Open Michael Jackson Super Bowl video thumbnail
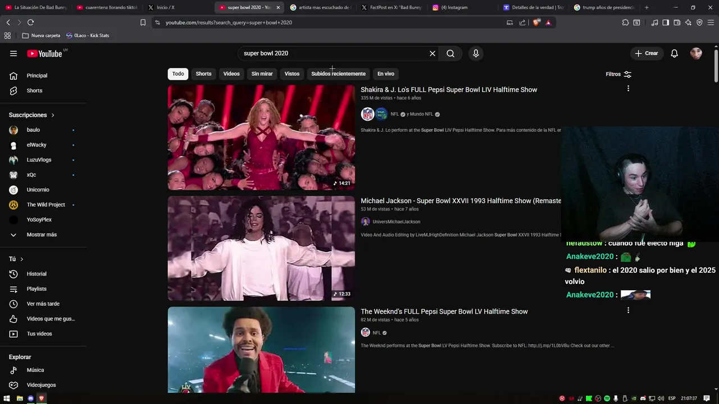This screenshot has height=404, width=719. (x=261, y=248)
